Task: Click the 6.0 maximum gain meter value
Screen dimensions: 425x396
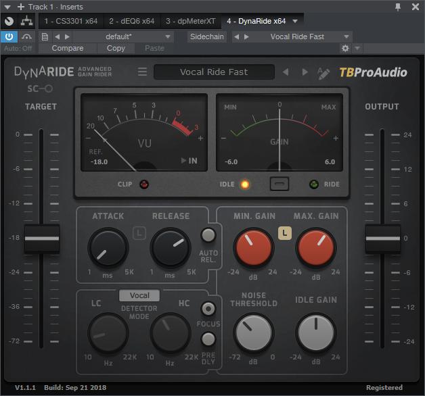Action: pyautogui.click(x=330, y=162)
